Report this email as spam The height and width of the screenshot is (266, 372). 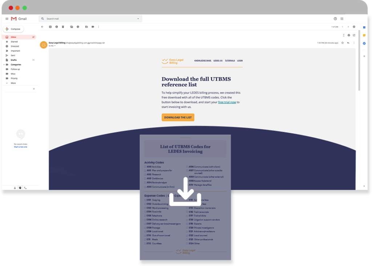pos(56,27)
